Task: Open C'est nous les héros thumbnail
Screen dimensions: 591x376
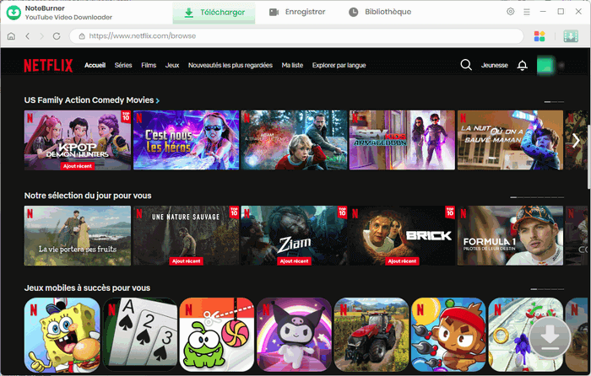Action: pyautogui.click(x=187, y=140)
